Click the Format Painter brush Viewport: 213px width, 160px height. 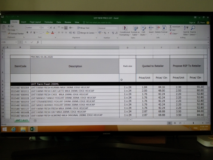point(9,34)
